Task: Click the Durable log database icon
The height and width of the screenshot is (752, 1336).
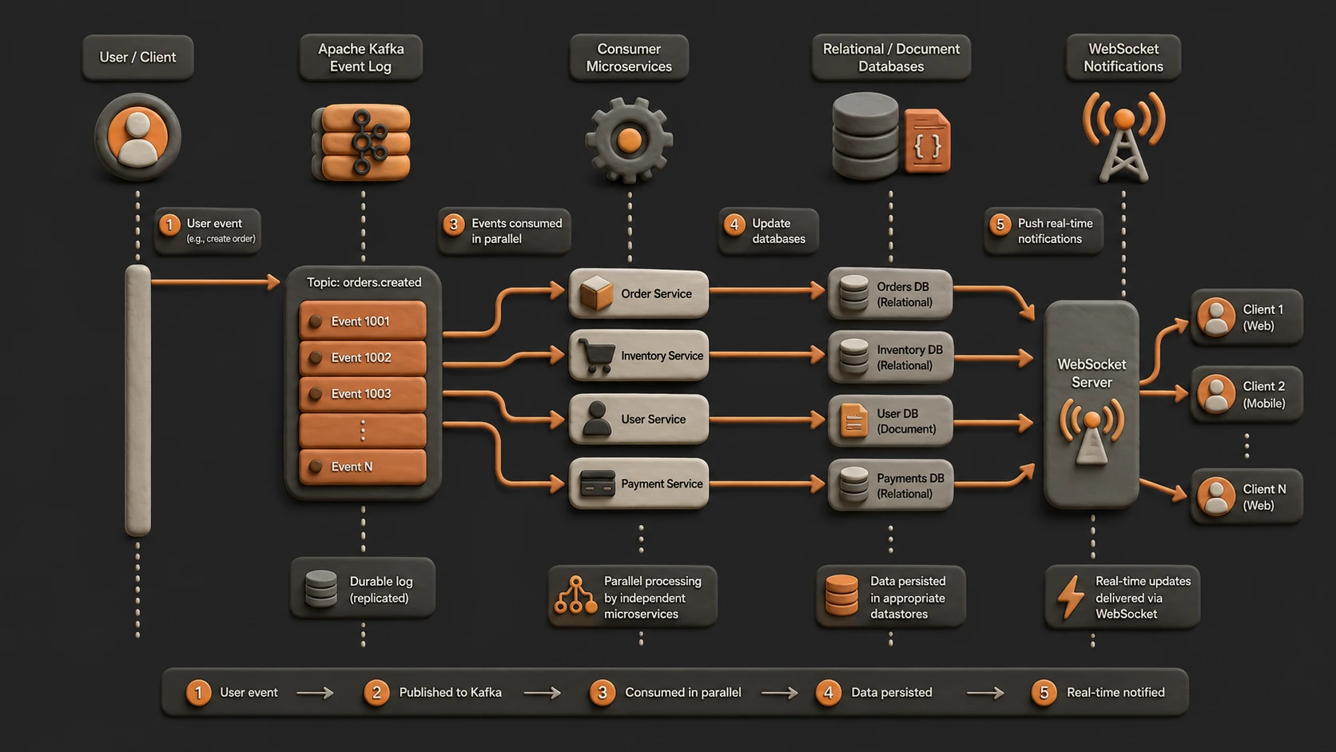Action: pos(320,589)
